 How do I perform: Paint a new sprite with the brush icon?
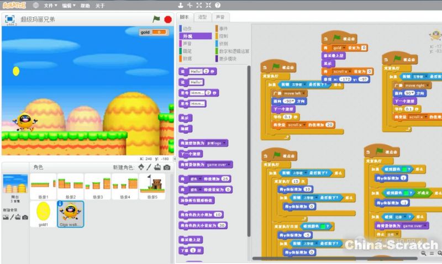[149, 167]
